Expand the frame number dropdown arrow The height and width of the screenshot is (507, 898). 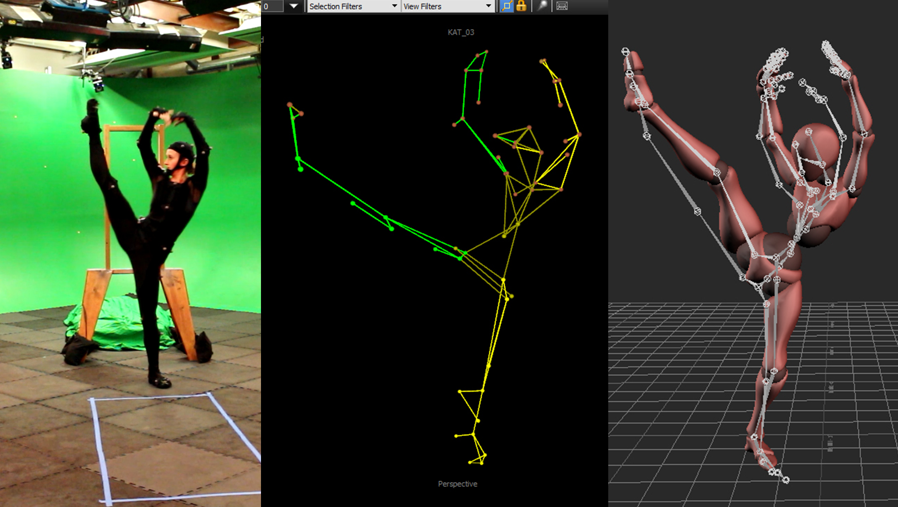[294, 6]
